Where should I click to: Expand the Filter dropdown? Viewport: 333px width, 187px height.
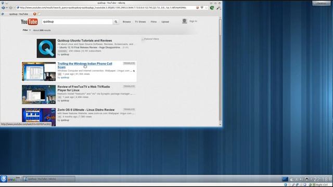pyautogui.click(x=27, y=30)
